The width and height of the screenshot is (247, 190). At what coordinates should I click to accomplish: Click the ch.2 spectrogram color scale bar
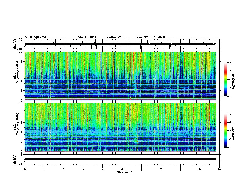225,131
